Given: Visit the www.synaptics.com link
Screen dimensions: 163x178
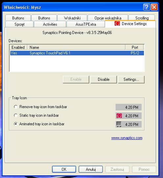Looking at the screenshot, I should pos(127,138).
